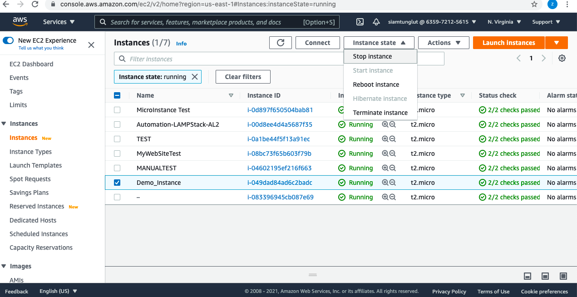Click the Tell us what you think link
The image size is (577, 297).
41,48
